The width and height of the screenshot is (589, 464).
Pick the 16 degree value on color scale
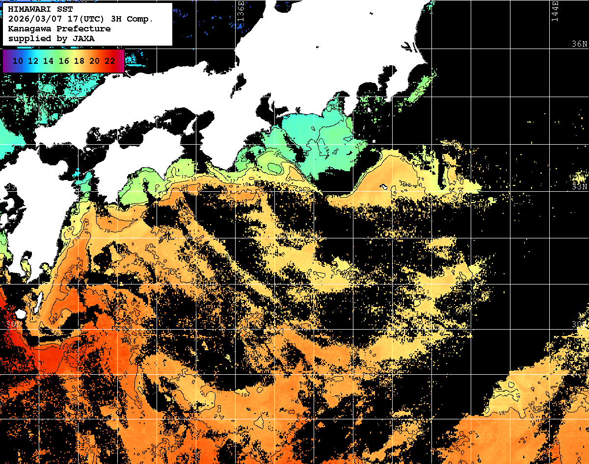pyautogui.click(x=63, y=61)
